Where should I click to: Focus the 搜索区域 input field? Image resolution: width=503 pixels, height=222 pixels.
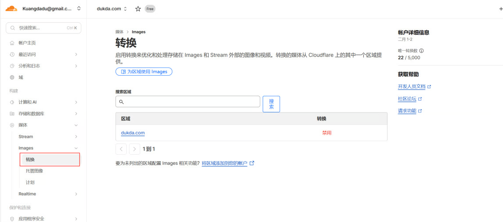(188, 102)
